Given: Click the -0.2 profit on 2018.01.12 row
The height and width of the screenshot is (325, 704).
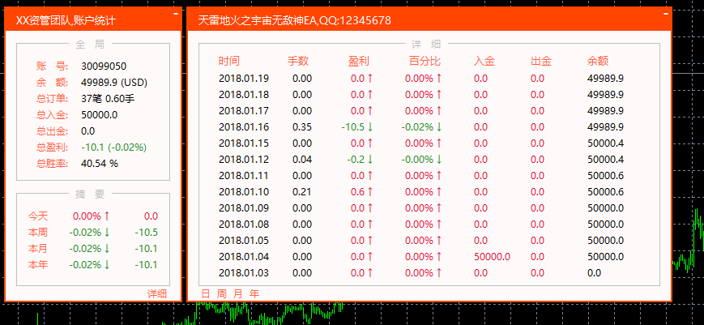Looking at the screenshot, I should pos(355,160).
